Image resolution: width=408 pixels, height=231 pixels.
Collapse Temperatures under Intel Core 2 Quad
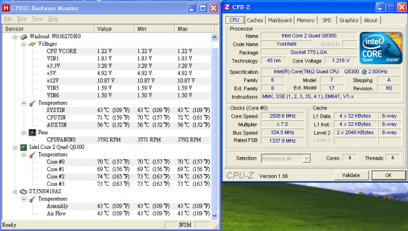tap(24, 155)
